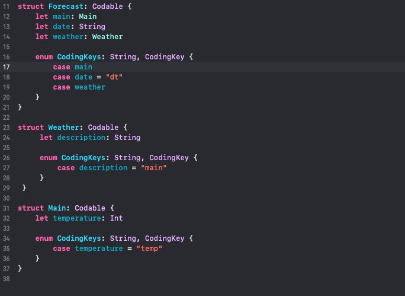Click 'description' in the case on line 27

click(103, 168)
